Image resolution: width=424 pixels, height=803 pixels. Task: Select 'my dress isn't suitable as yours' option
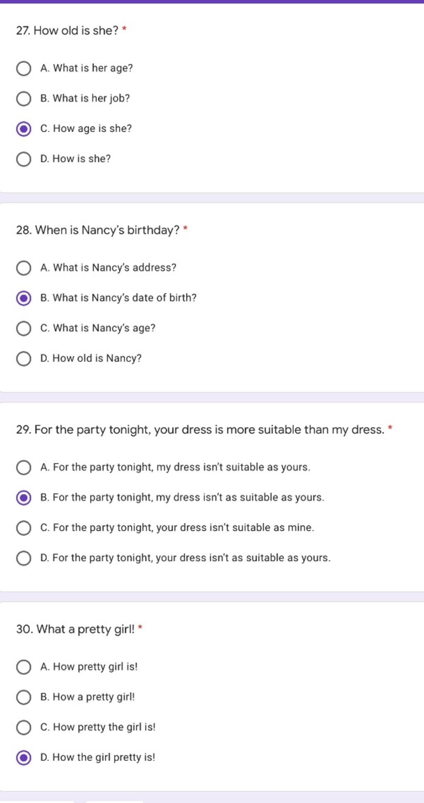tap(24, 467)
